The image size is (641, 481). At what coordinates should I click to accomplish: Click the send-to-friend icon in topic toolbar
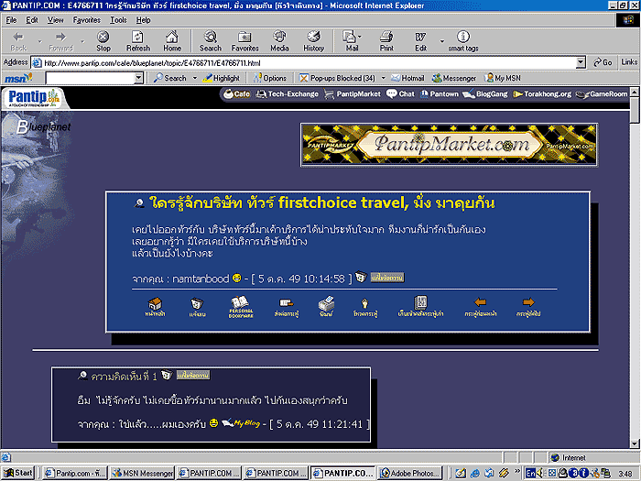[286, 307]
